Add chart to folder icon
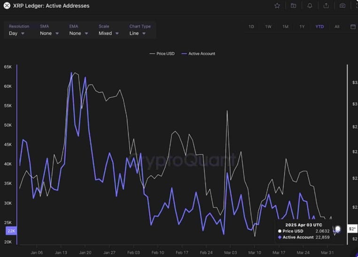This screenshot has height=257, width=358. (x=293, y=6)
